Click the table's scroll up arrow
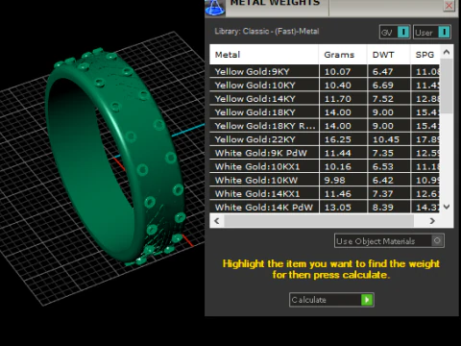This screenshot has height=346, width=461. point(447,52)
